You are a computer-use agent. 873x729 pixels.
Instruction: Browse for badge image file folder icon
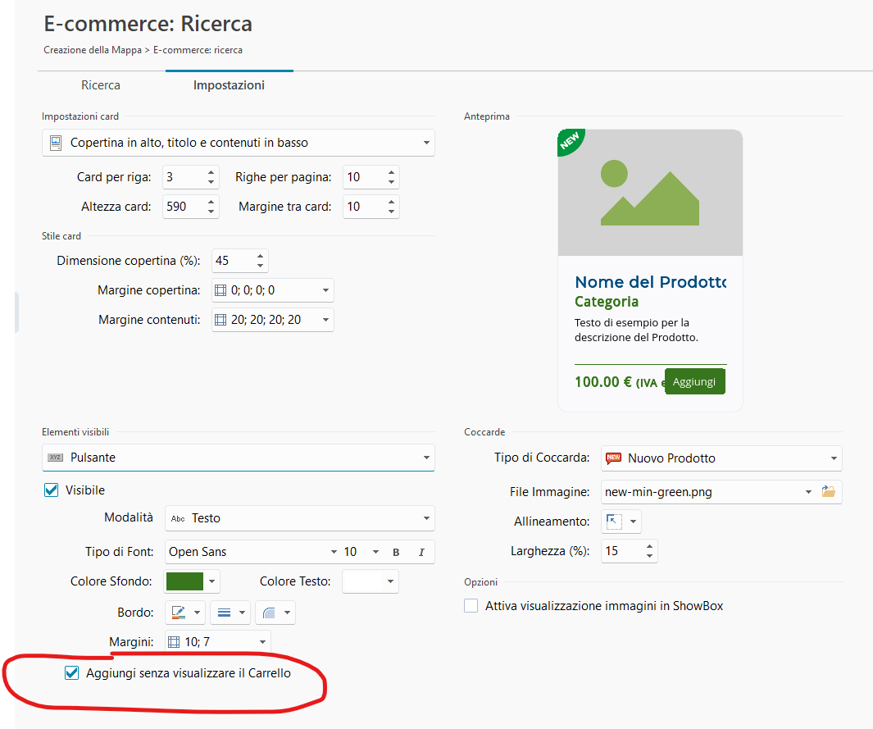(x=829, y=492)
